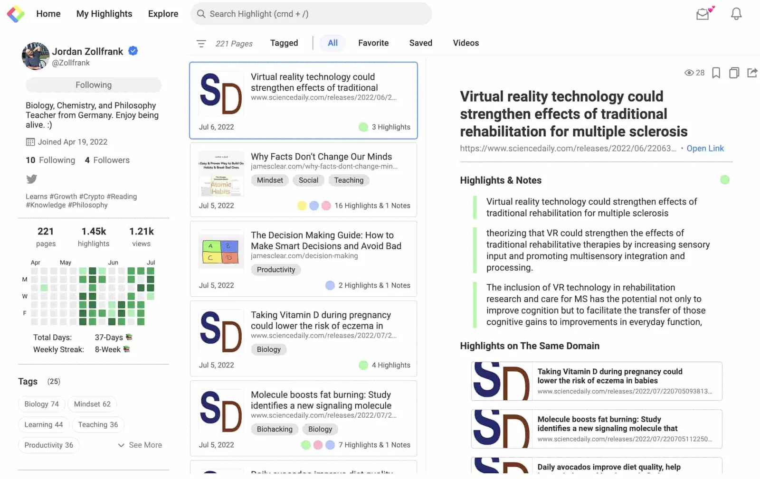
Task: Click the 221 pages stat
Action: (x=46, y=236)
